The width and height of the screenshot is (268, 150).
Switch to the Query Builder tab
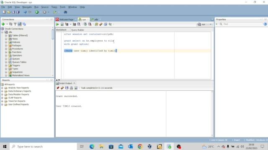click(77, 30)
